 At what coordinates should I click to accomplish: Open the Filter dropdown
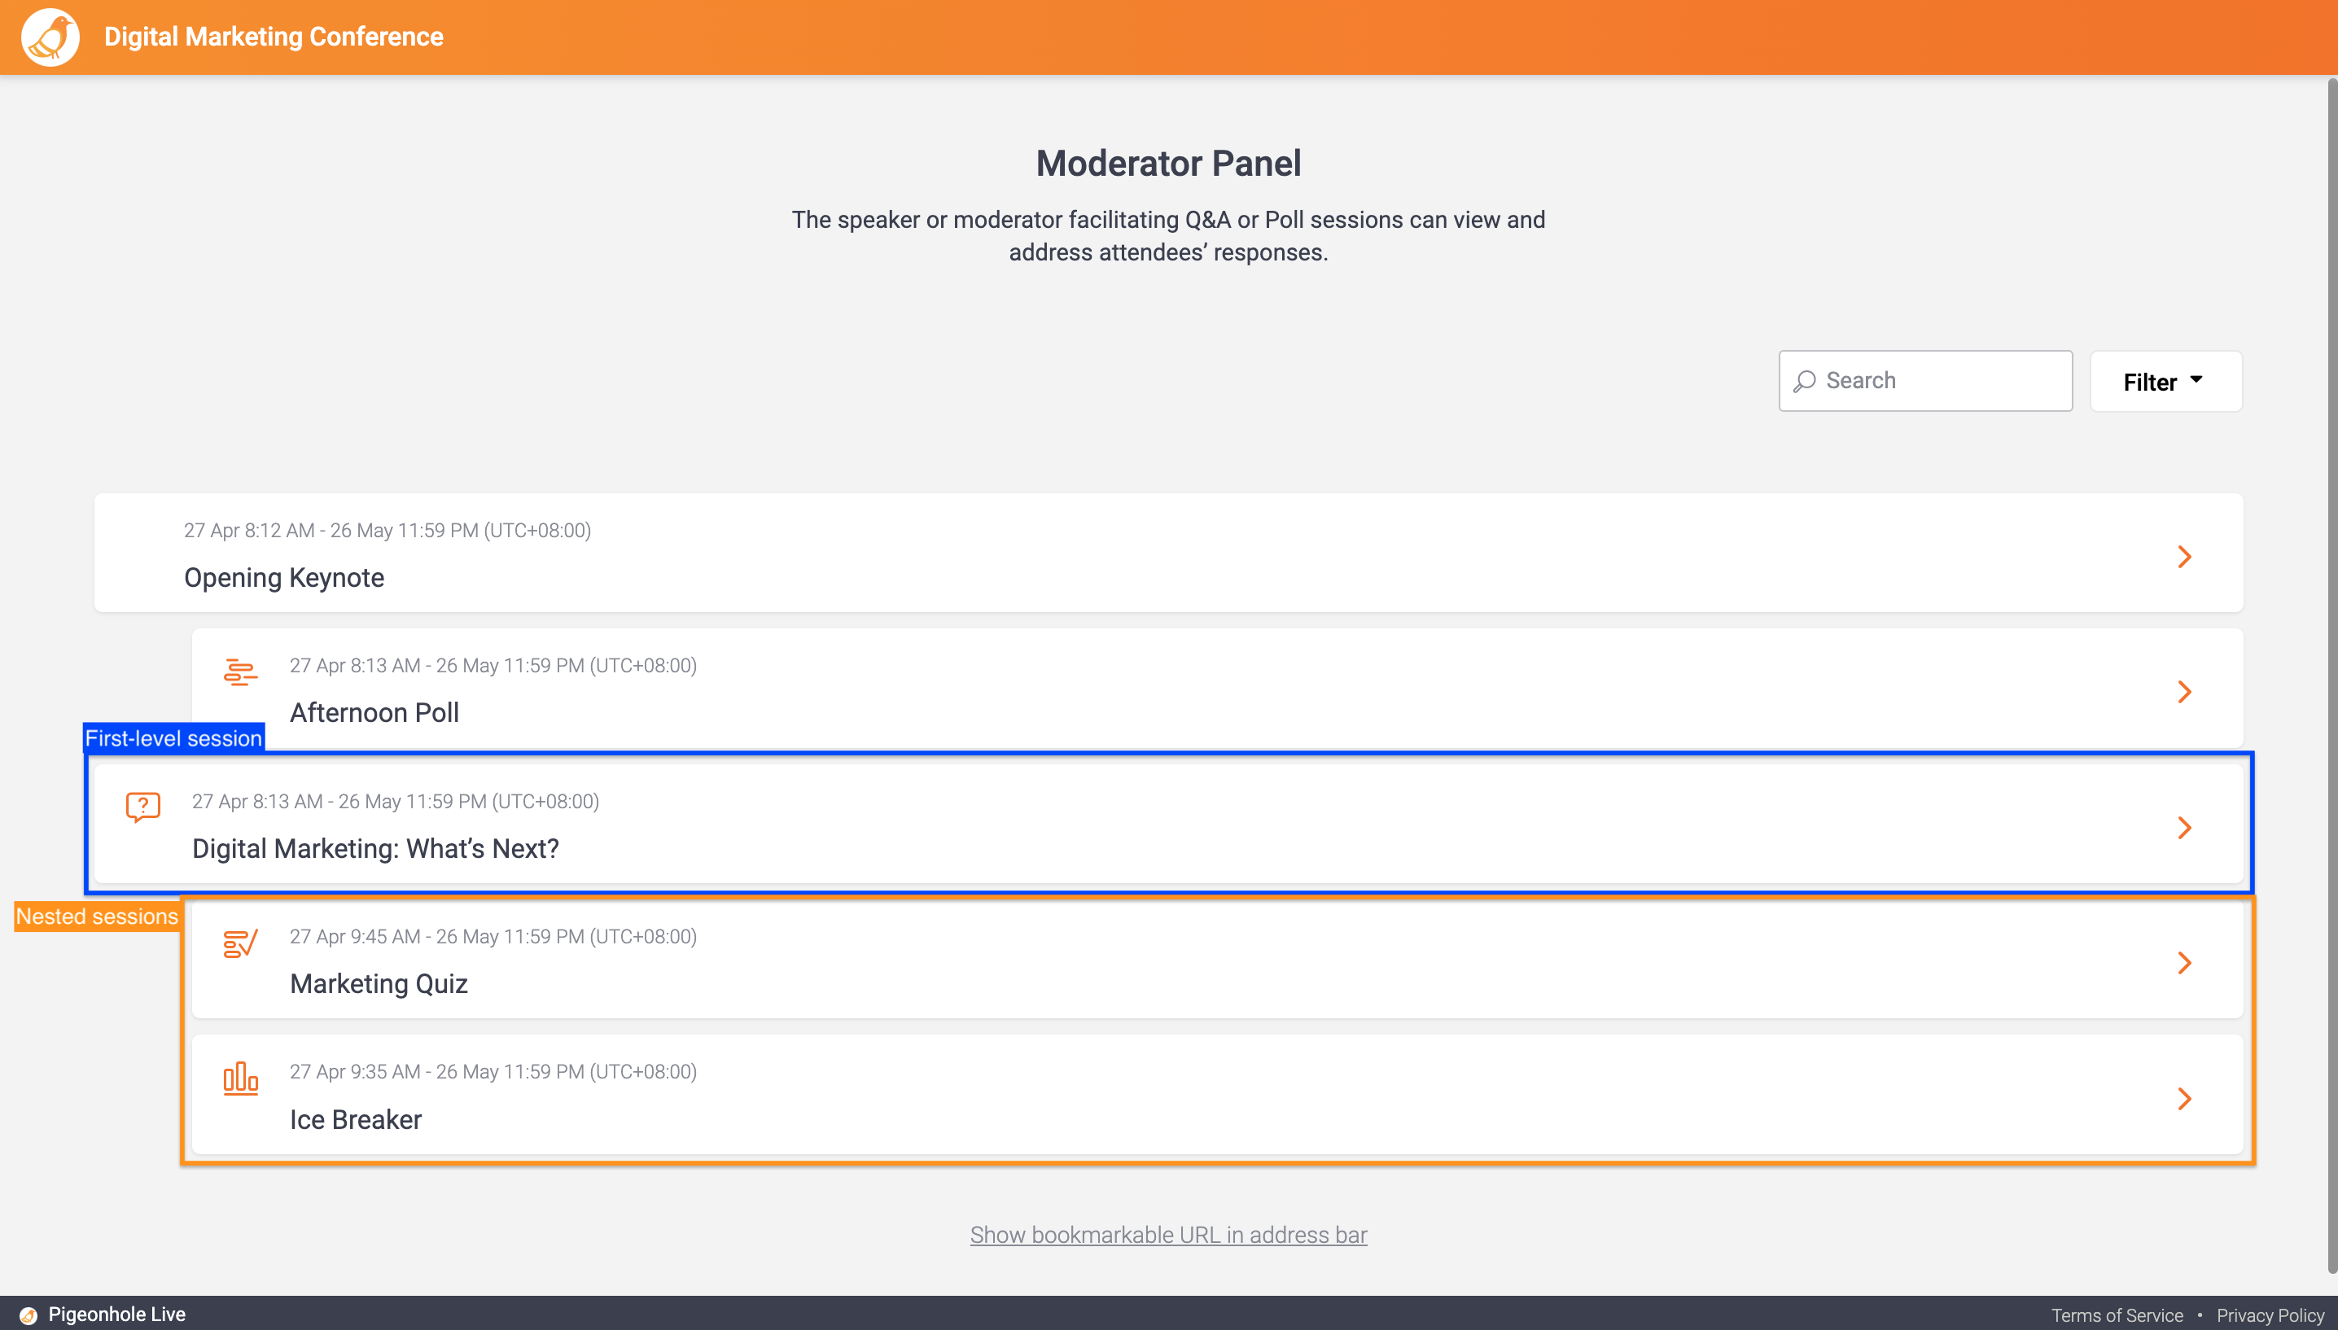click(2165, 382)
